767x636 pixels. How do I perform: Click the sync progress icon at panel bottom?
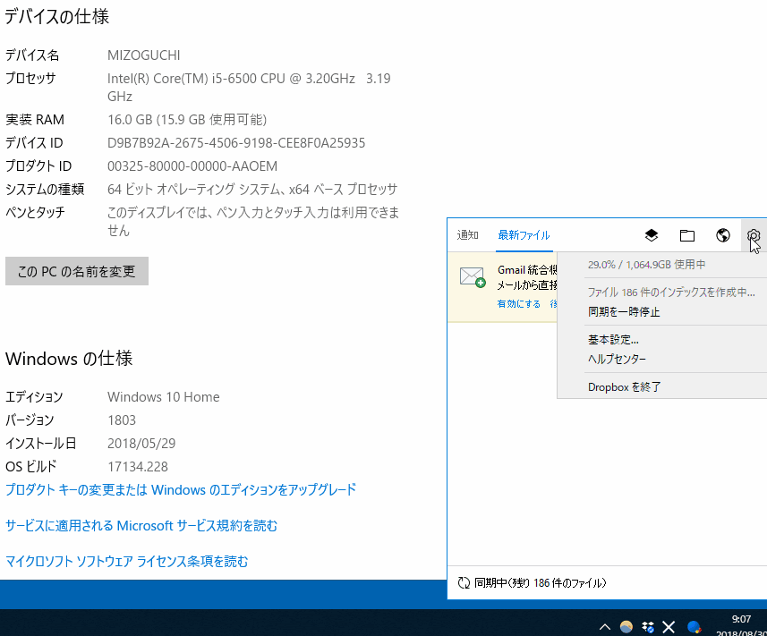click(463, 582)
